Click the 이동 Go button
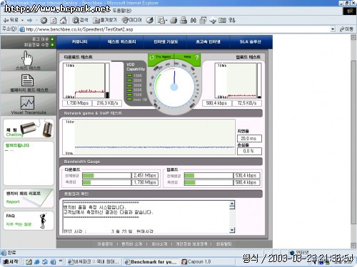This screenshot has width=357, height=267. click(346, 29)
